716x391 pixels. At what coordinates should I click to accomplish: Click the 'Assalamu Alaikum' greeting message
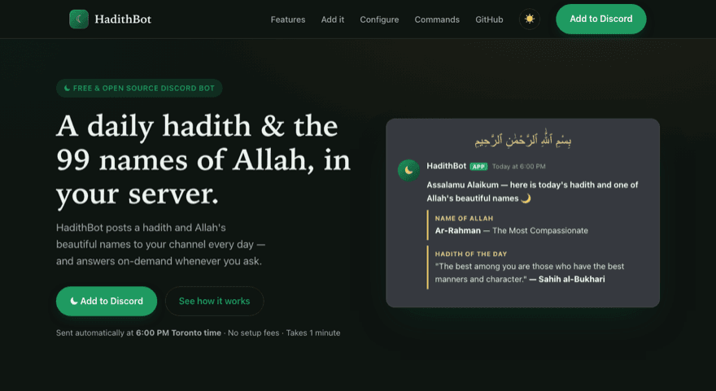532,192
